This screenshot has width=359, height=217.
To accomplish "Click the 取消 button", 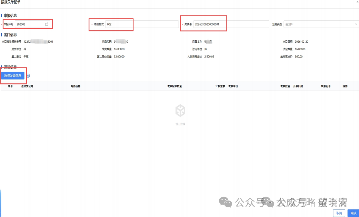I will (x=339, y=213).
